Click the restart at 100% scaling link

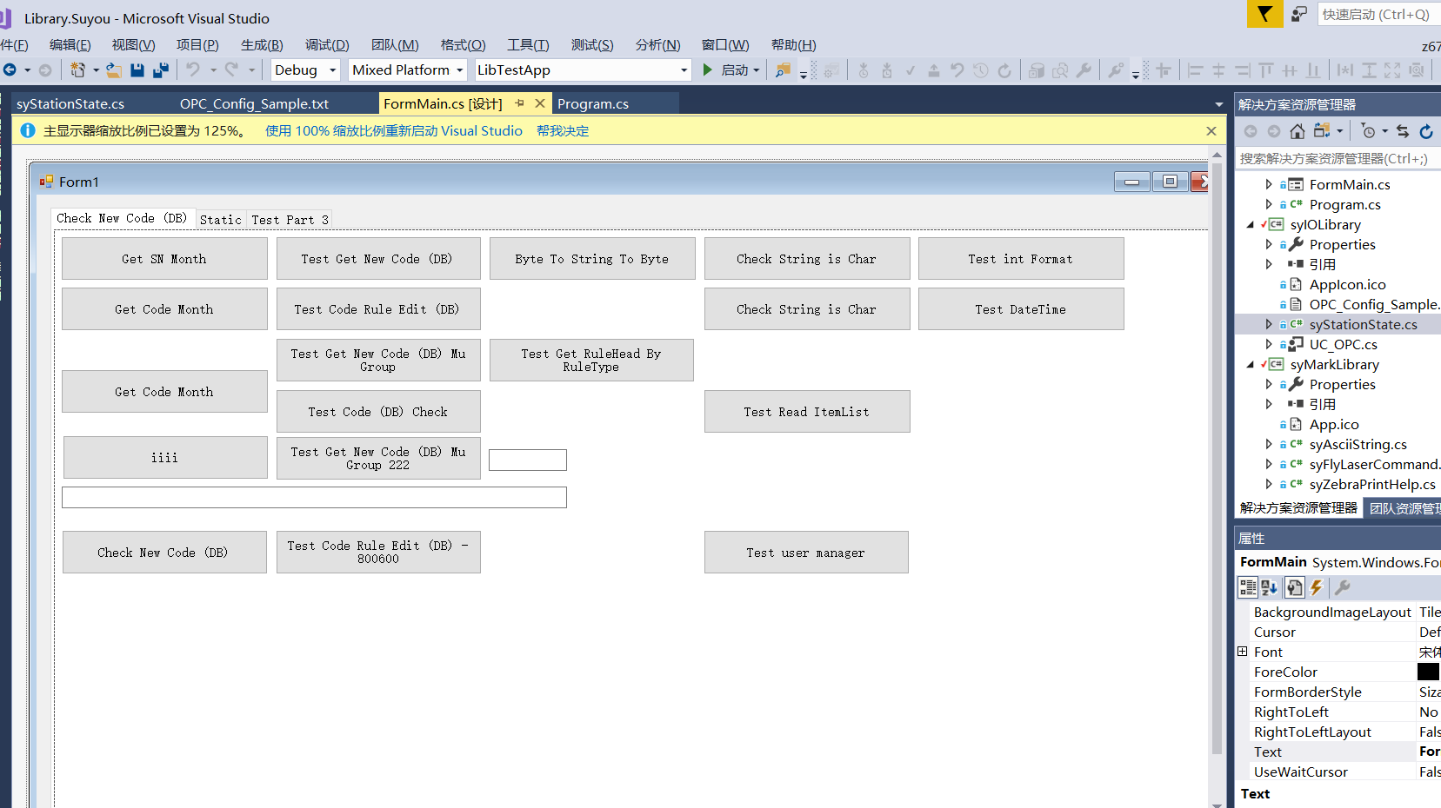(x=393, y=131)
